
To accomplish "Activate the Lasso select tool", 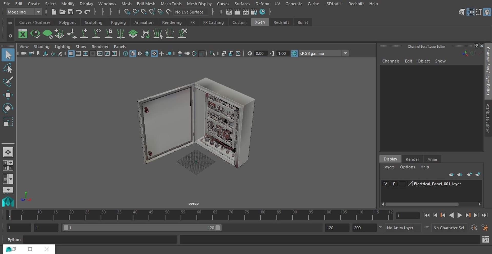I will [x=8, y=69].
